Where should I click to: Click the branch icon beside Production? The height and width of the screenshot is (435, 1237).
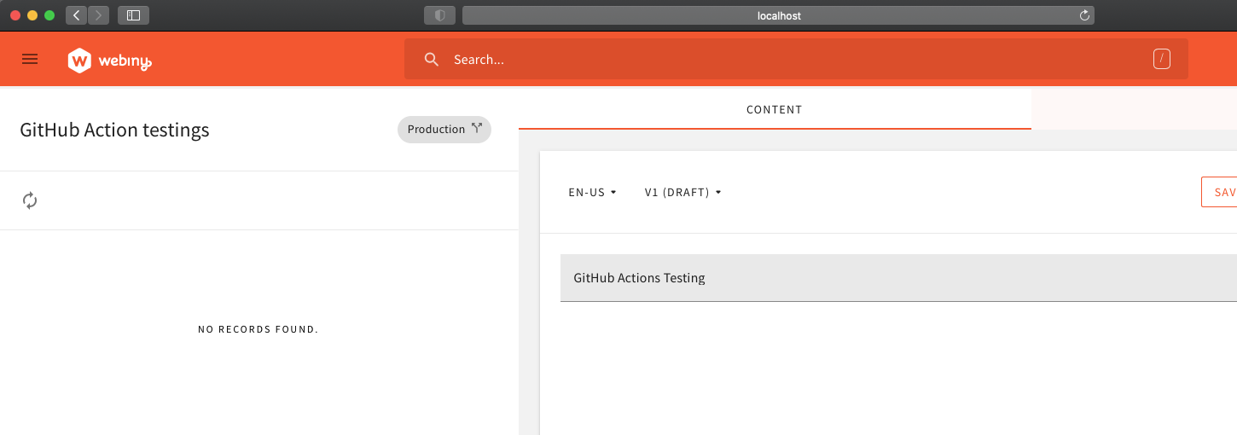tap(476, 129)
